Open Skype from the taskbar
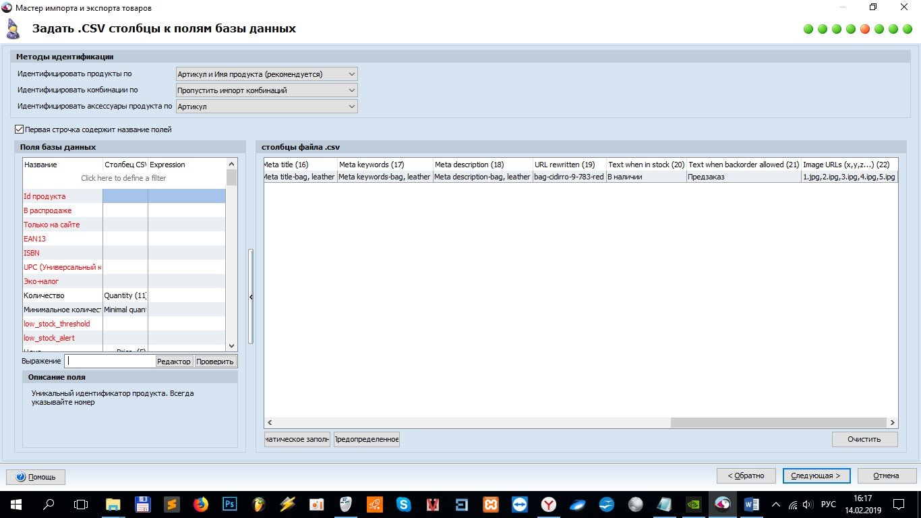The image size is (921, 518). pyautogui.click(x=404, y=504)
